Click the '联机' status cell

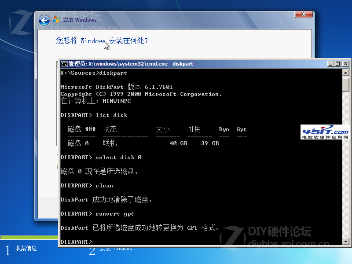coord(110,143)
